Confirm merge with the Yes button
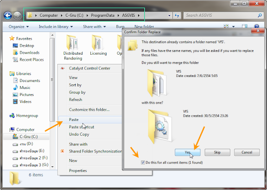The width and height of the screenshot is (267, 190). tap(187, 152)
